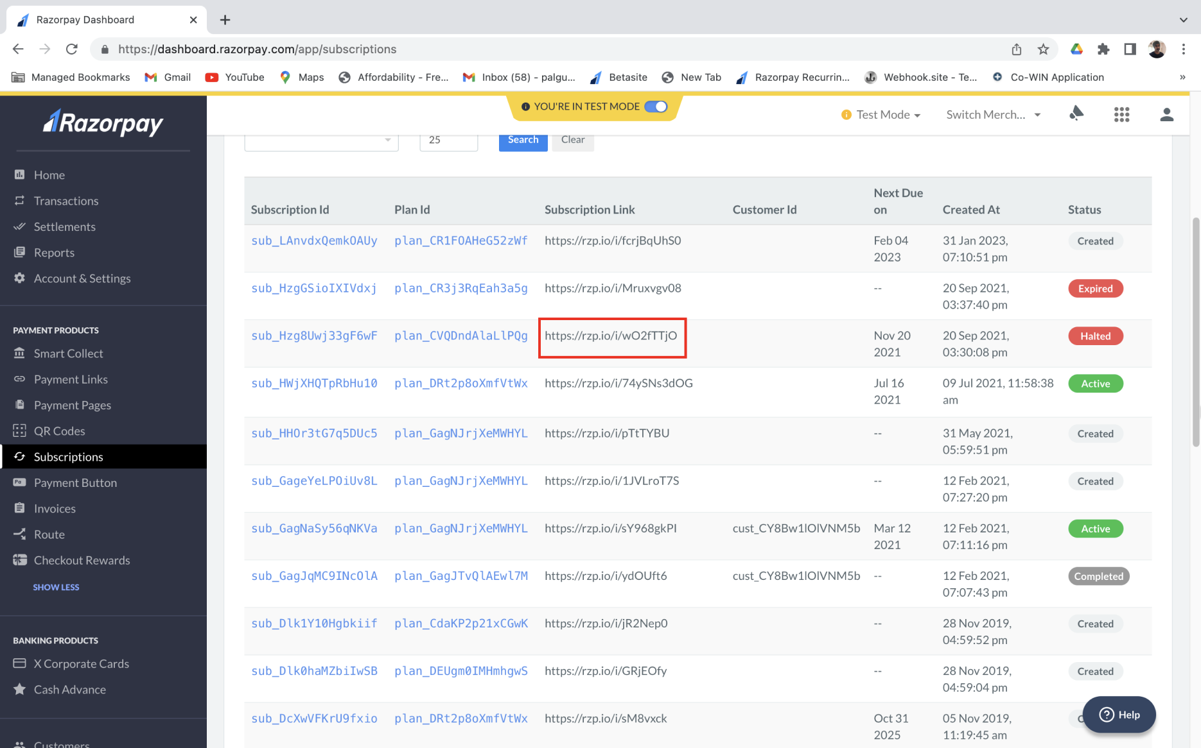1201x748 pixels.
Task: Open the Switch Merchant dropdown
Action: tap(994, 114)
